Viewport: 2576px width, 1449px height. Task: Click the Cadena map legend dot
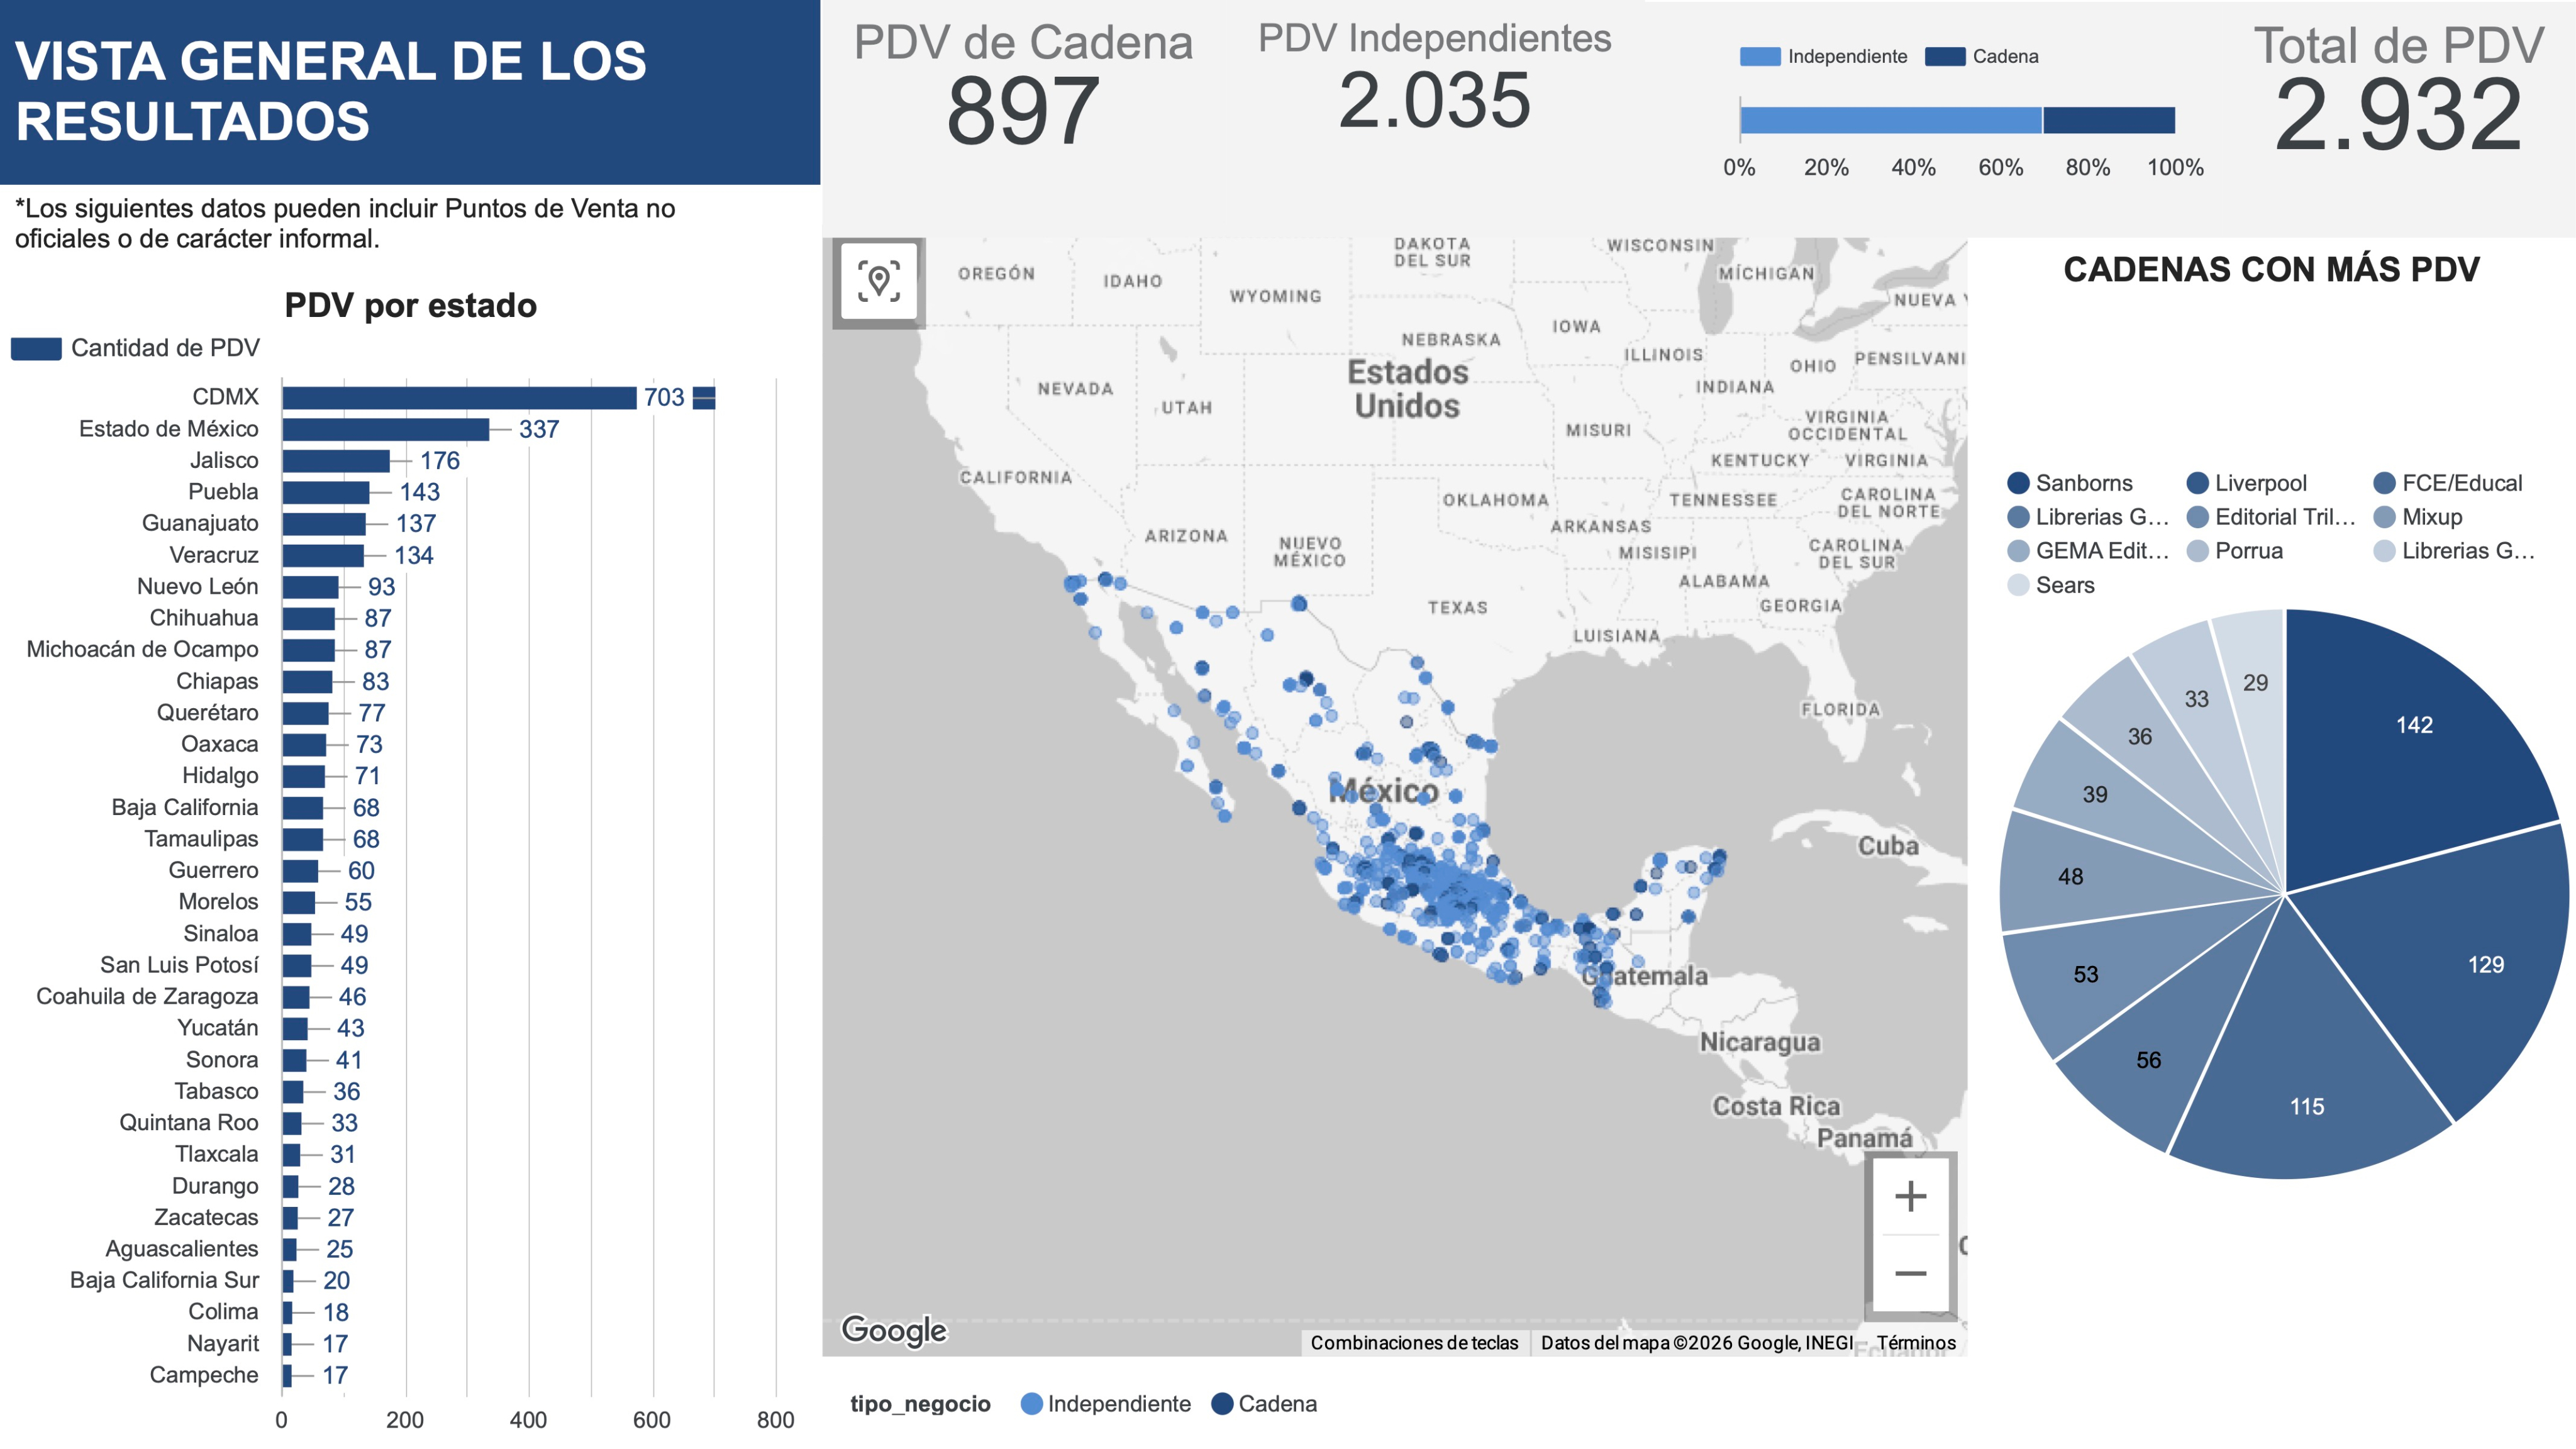pos(1222,1404)
